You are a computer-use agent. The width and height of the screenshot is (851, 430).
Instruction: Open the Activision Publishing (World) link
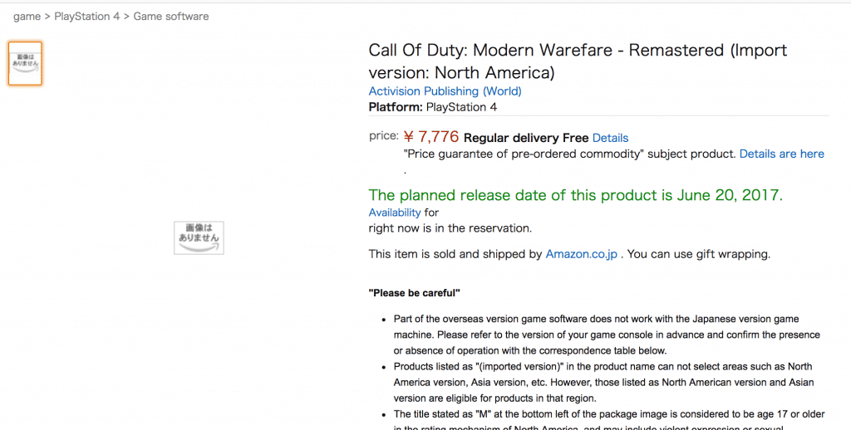[445, 91]
